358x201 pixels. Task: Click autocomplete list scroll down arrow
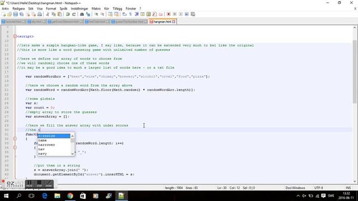coord(73,154)
